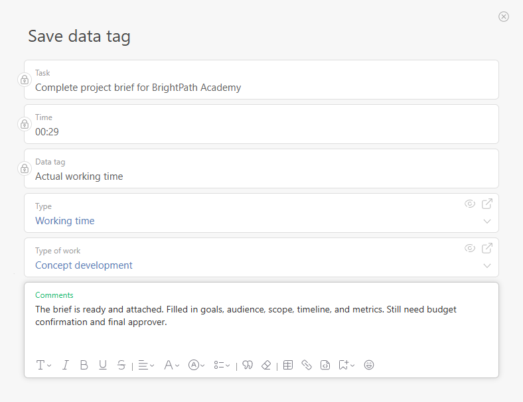
Task: Insert a table into the comment
Action: (288, 365)
